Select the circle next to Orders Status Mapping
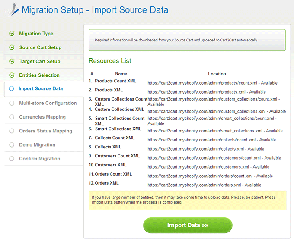294x245 pixels. [12, 131]
